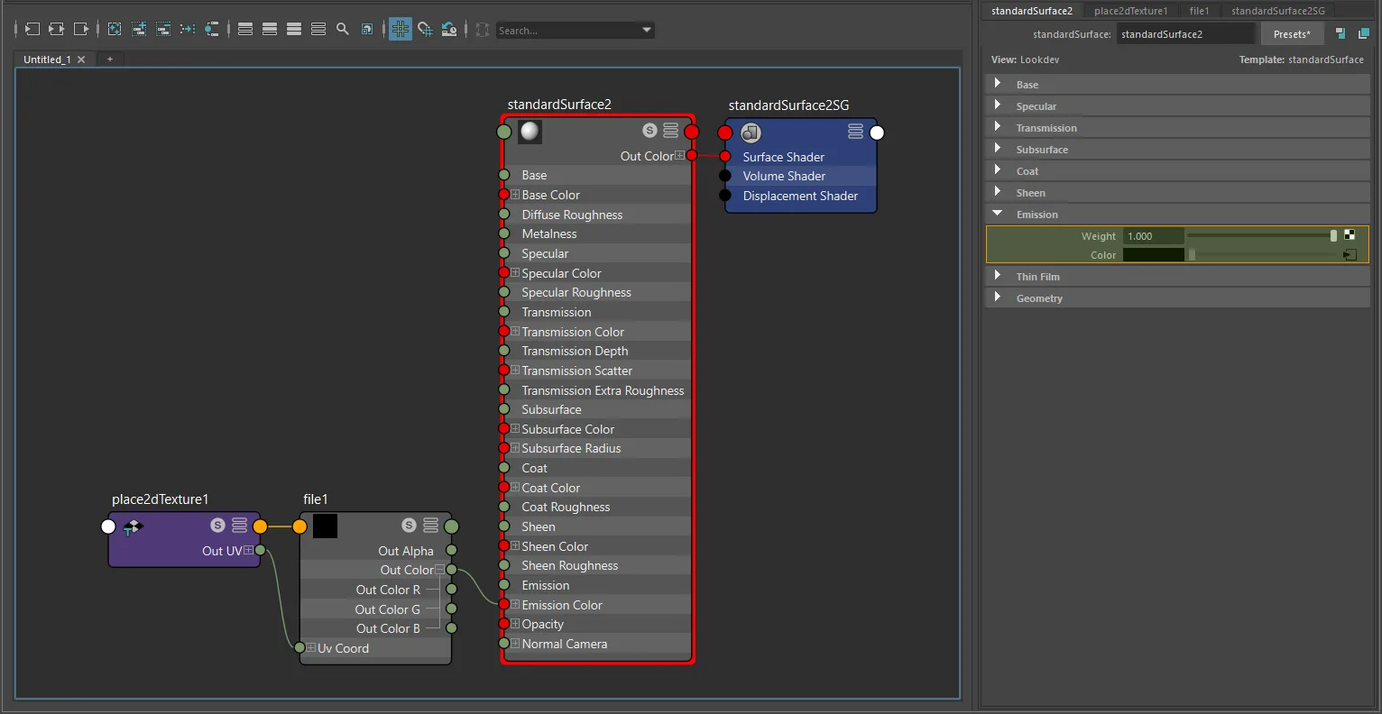
Task: Click the Presets button
Action: tap(1292, 34)
